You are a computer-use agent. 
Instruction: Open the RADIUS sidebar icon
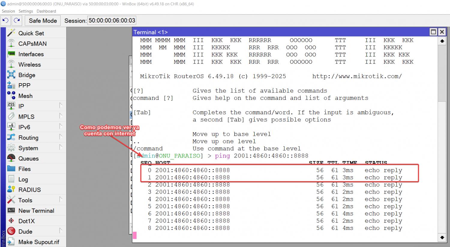pos(11,190)
